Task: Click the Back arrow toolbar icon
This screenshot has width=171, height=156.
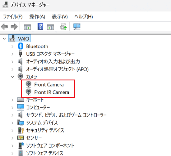Action: pos(4,27)
